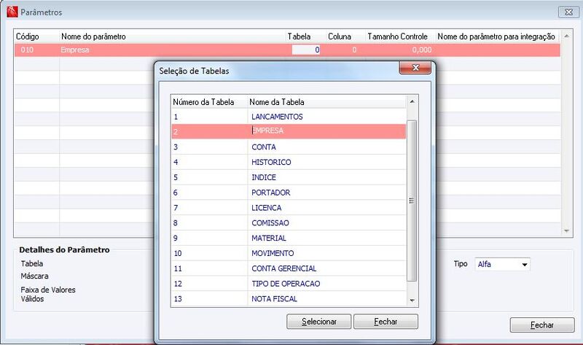The height and width of the screenshot is (345, 583).
Task: Click the Nome da Tabela column header
Action: pyautogui.click(x=326, y=102)
